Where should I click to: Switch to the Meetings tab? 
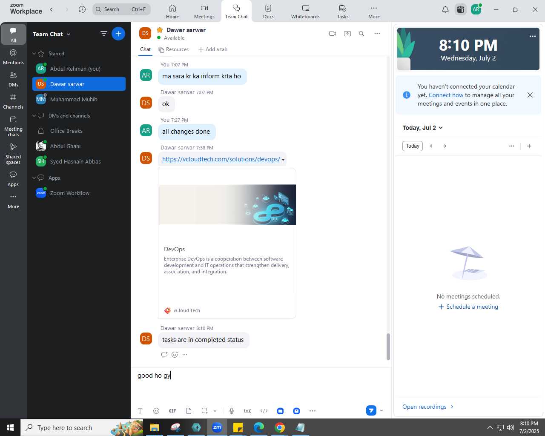pyautogui.click(x=204, y=11)
